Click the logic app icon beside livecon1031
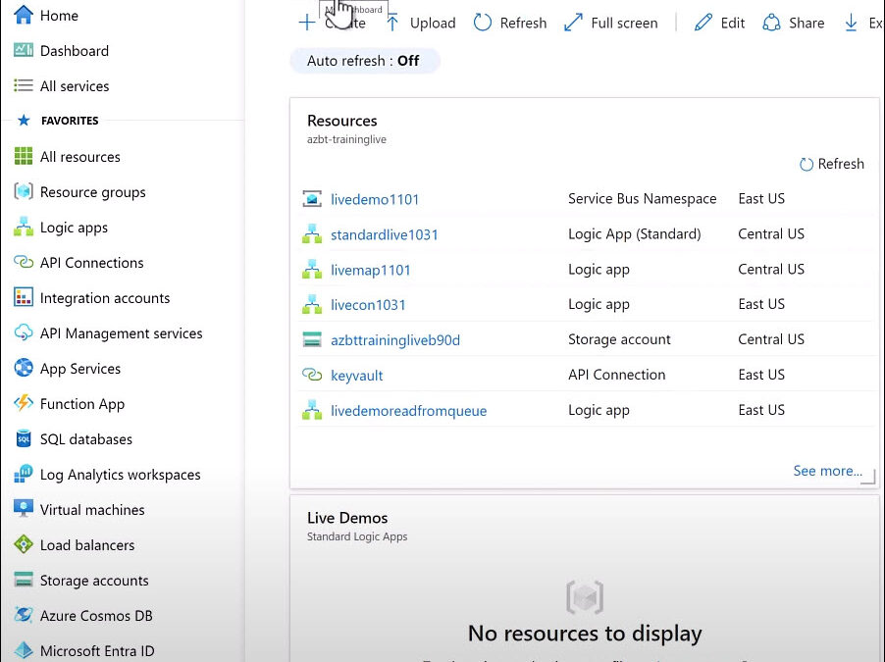This screenshot has width=885, height=662. [x=312, y=305]
